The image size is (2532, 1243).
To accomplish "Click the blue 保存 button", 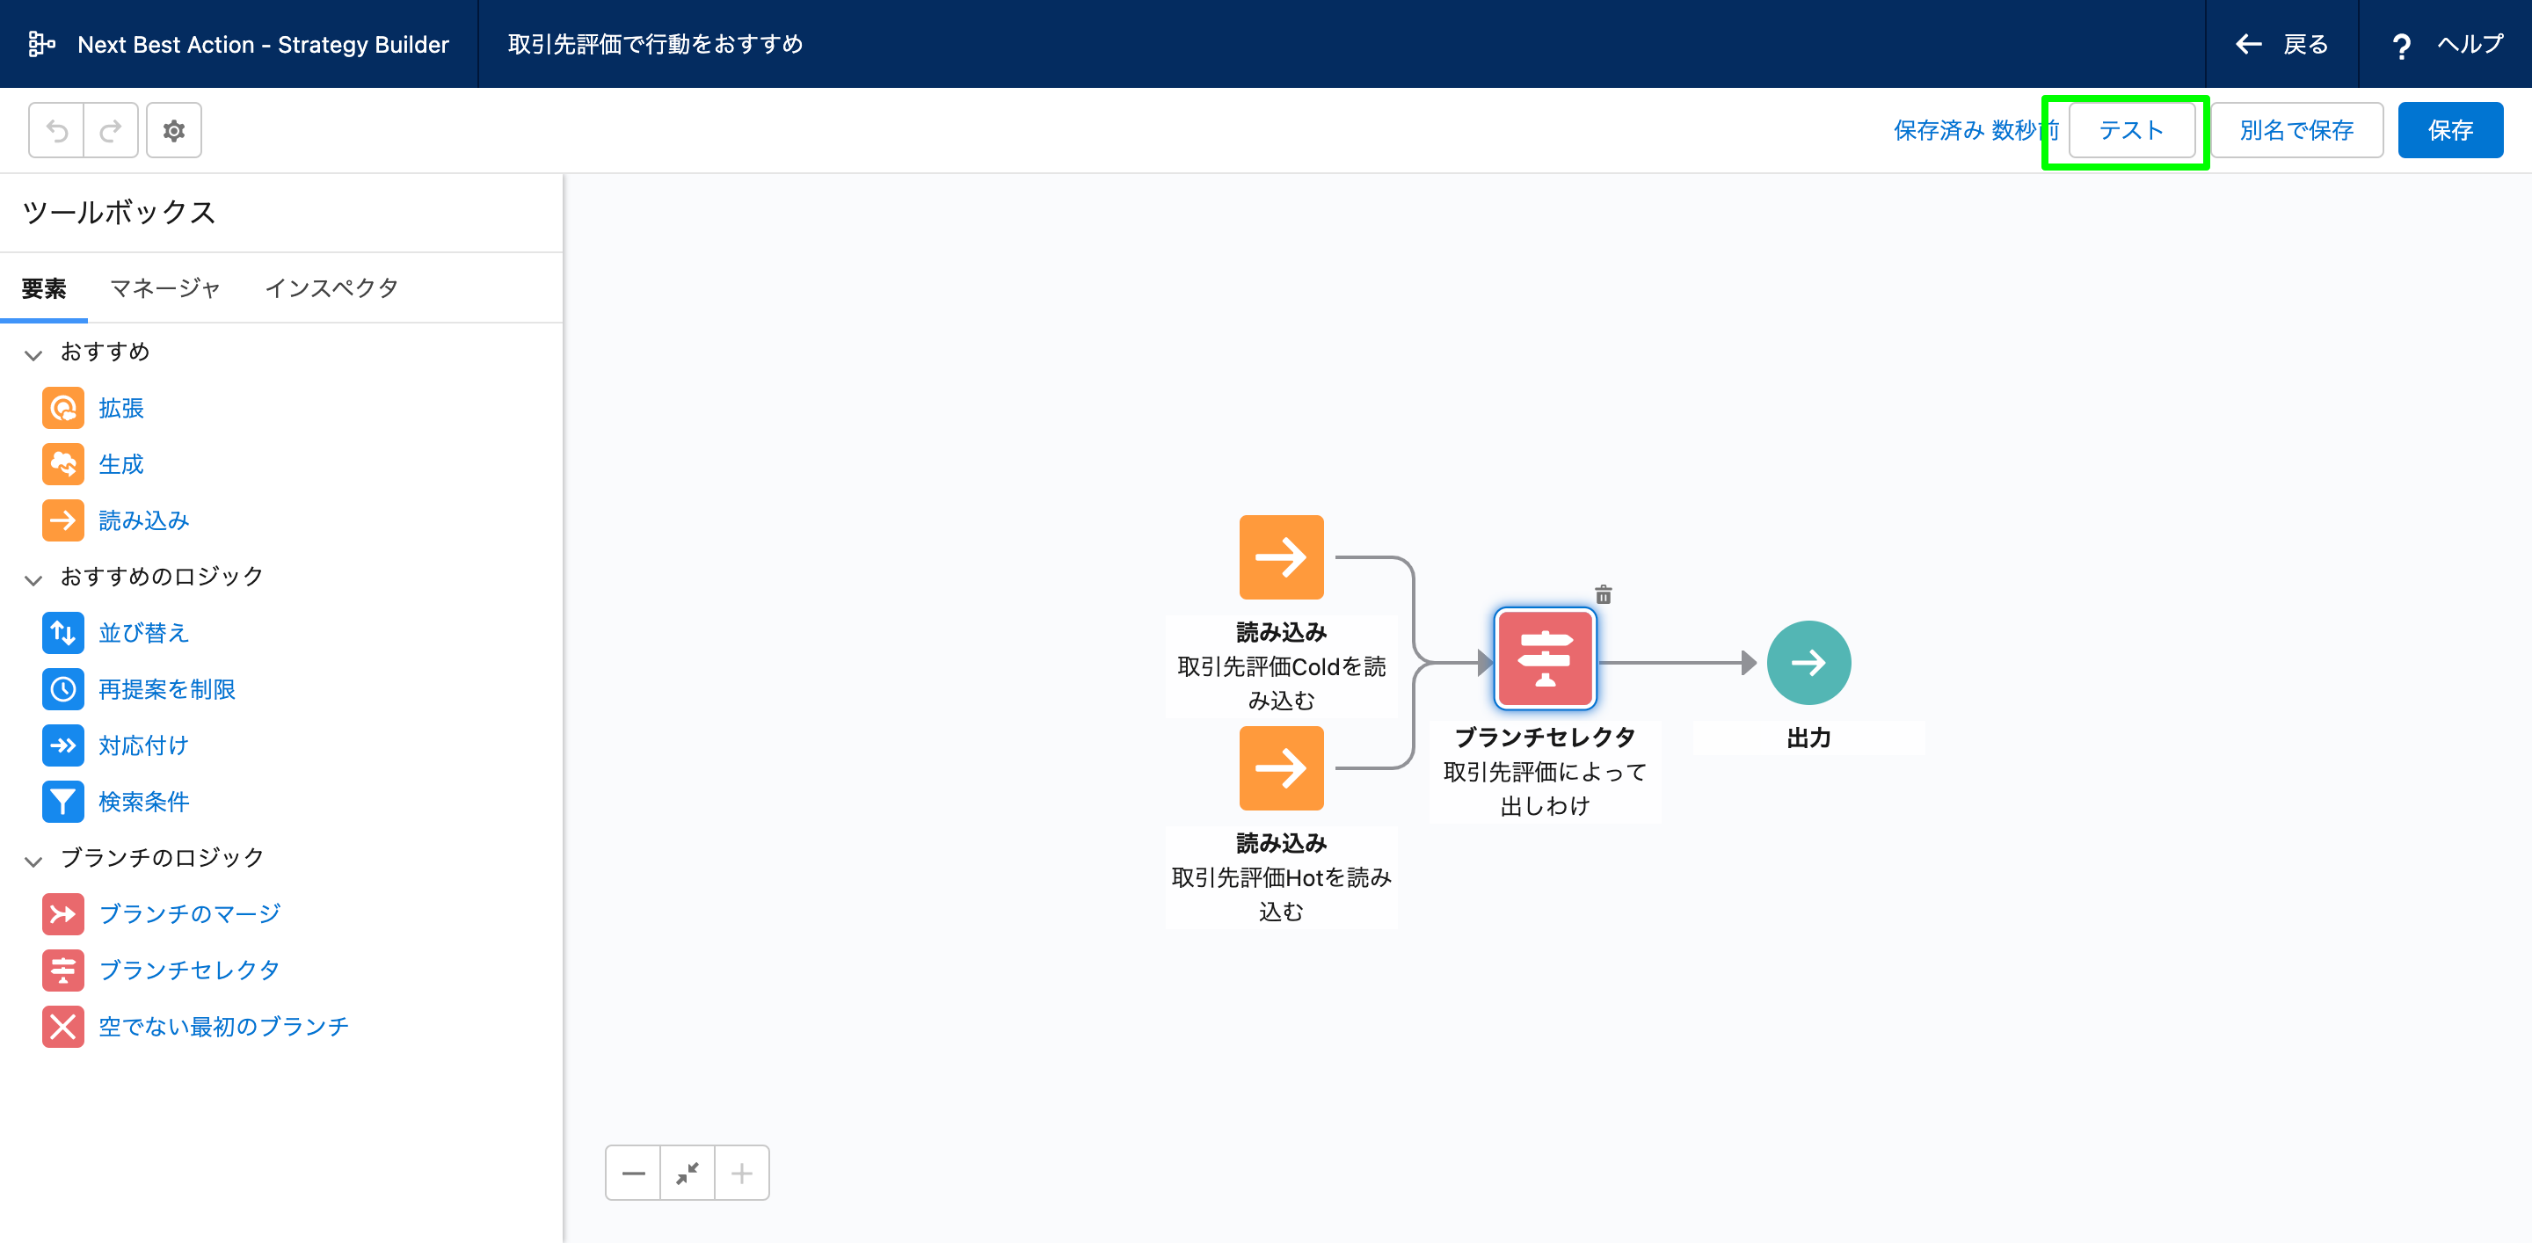I will 2450,130.
